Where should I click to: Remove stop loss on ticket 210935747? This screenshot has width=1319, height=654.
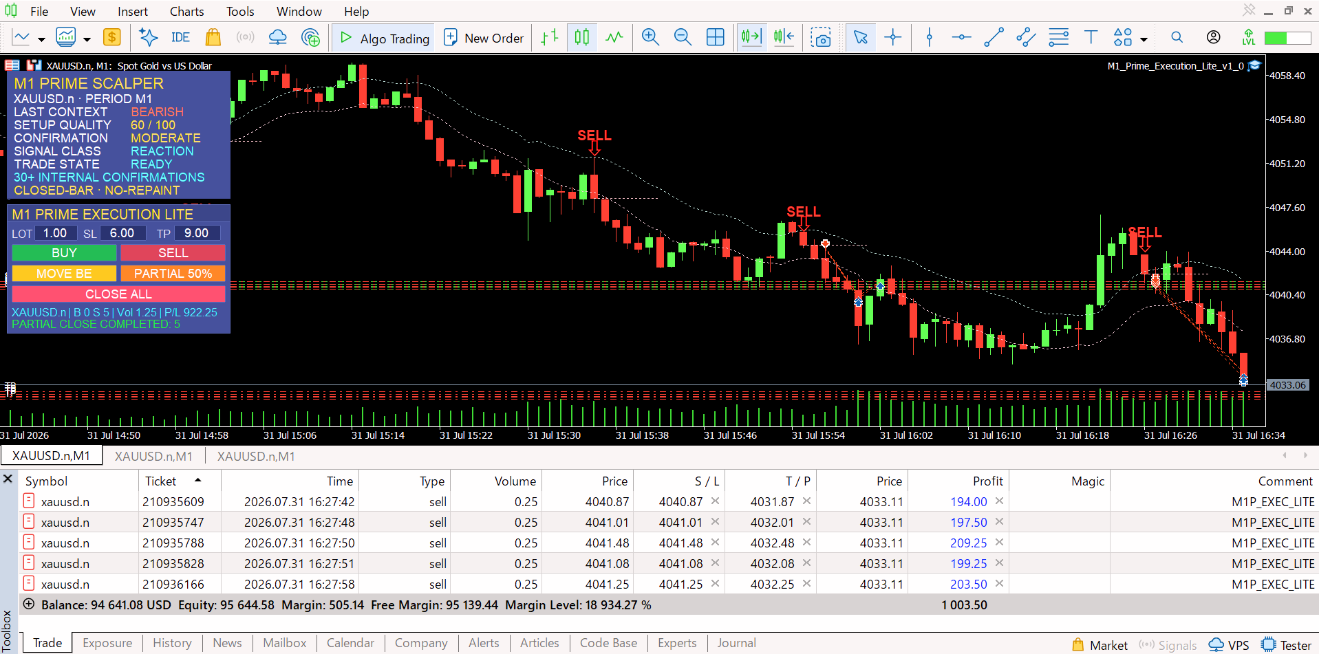point(715,522)
